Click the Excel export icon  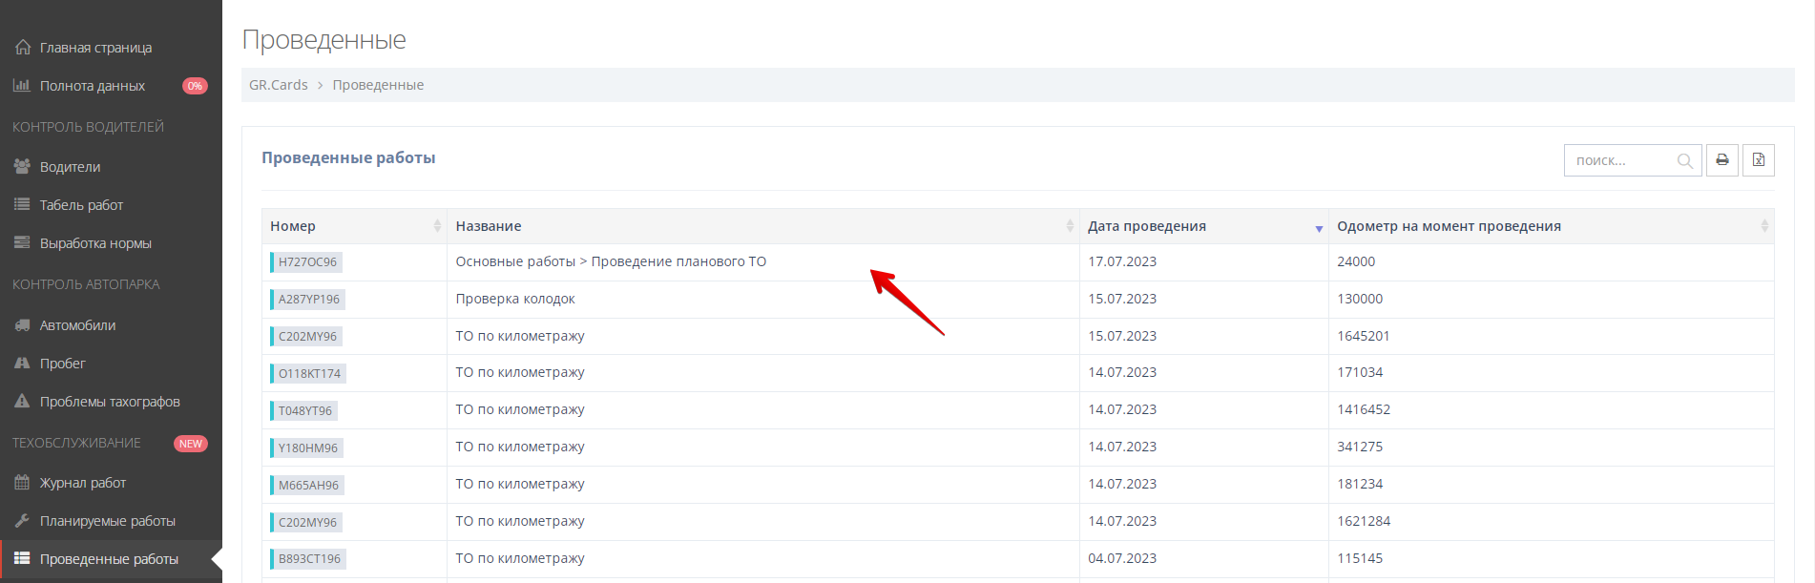1758,160
